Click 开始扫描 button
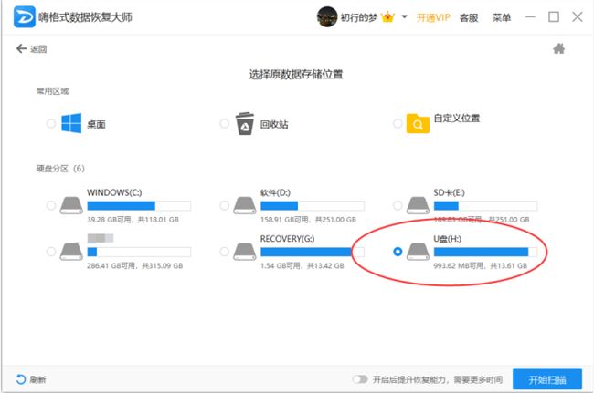Viewport: 594px width, 393px height. pyautogui.click(x=547, y=379)
